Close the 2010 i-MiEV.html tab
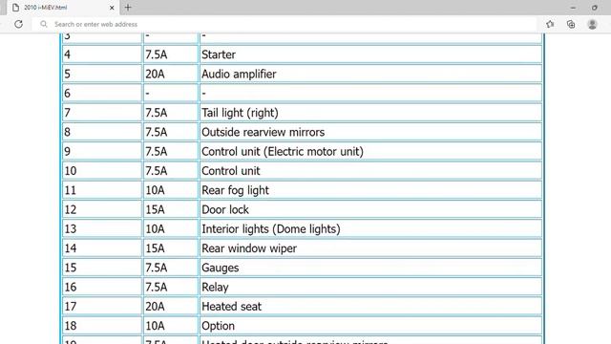Image resolution: width=611 pixels, height=344 pixels. point(112,8)
